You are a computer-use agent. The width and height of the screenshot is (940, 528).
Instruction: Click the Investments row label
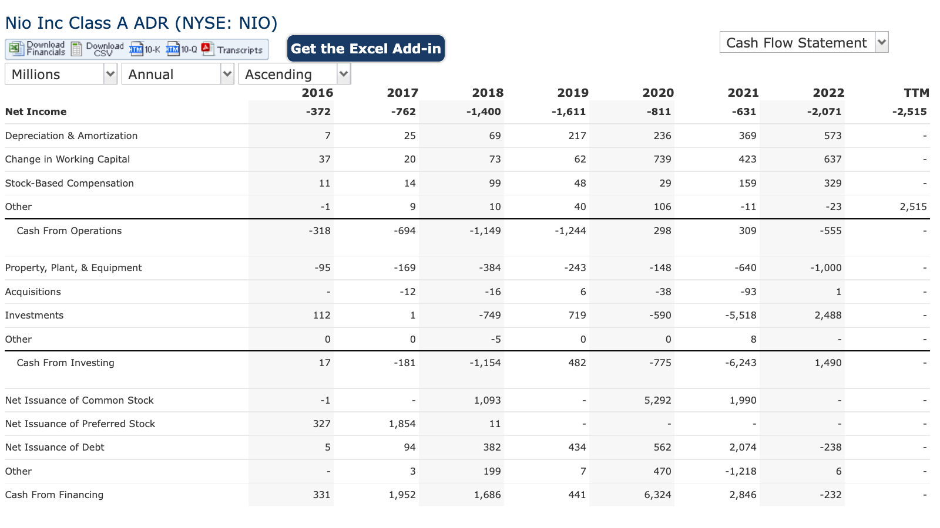coord(34,315)
